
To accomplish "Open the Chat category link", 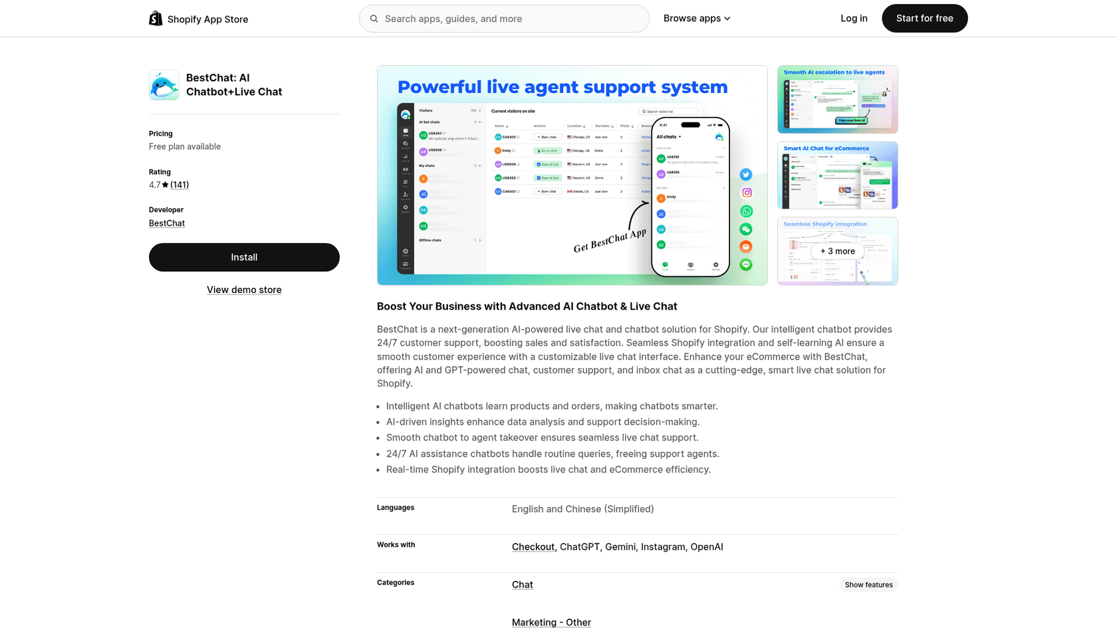I will tap(523, 585).
